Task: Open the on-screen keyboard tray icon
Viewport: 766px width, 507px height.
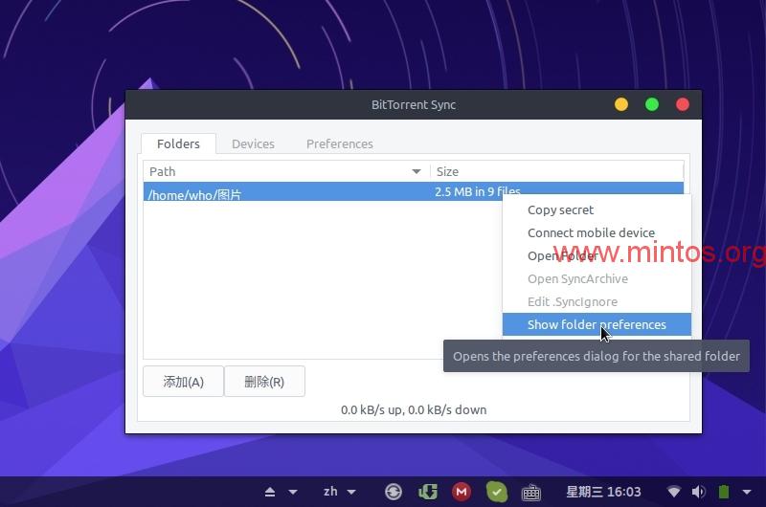Action: click(531, 493)
